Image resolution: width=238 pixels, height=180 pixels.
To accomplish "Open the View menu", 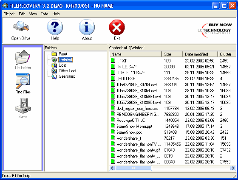I will pos(33,14).
